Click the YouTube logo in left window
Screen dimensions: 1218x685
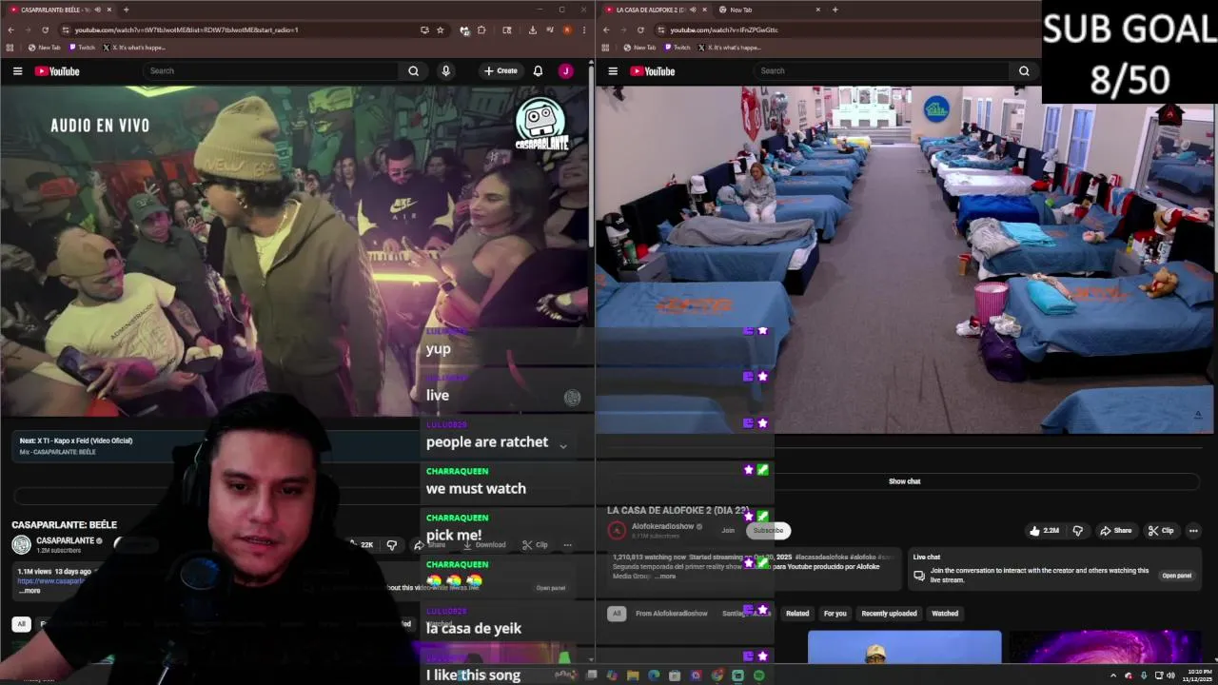57,71
